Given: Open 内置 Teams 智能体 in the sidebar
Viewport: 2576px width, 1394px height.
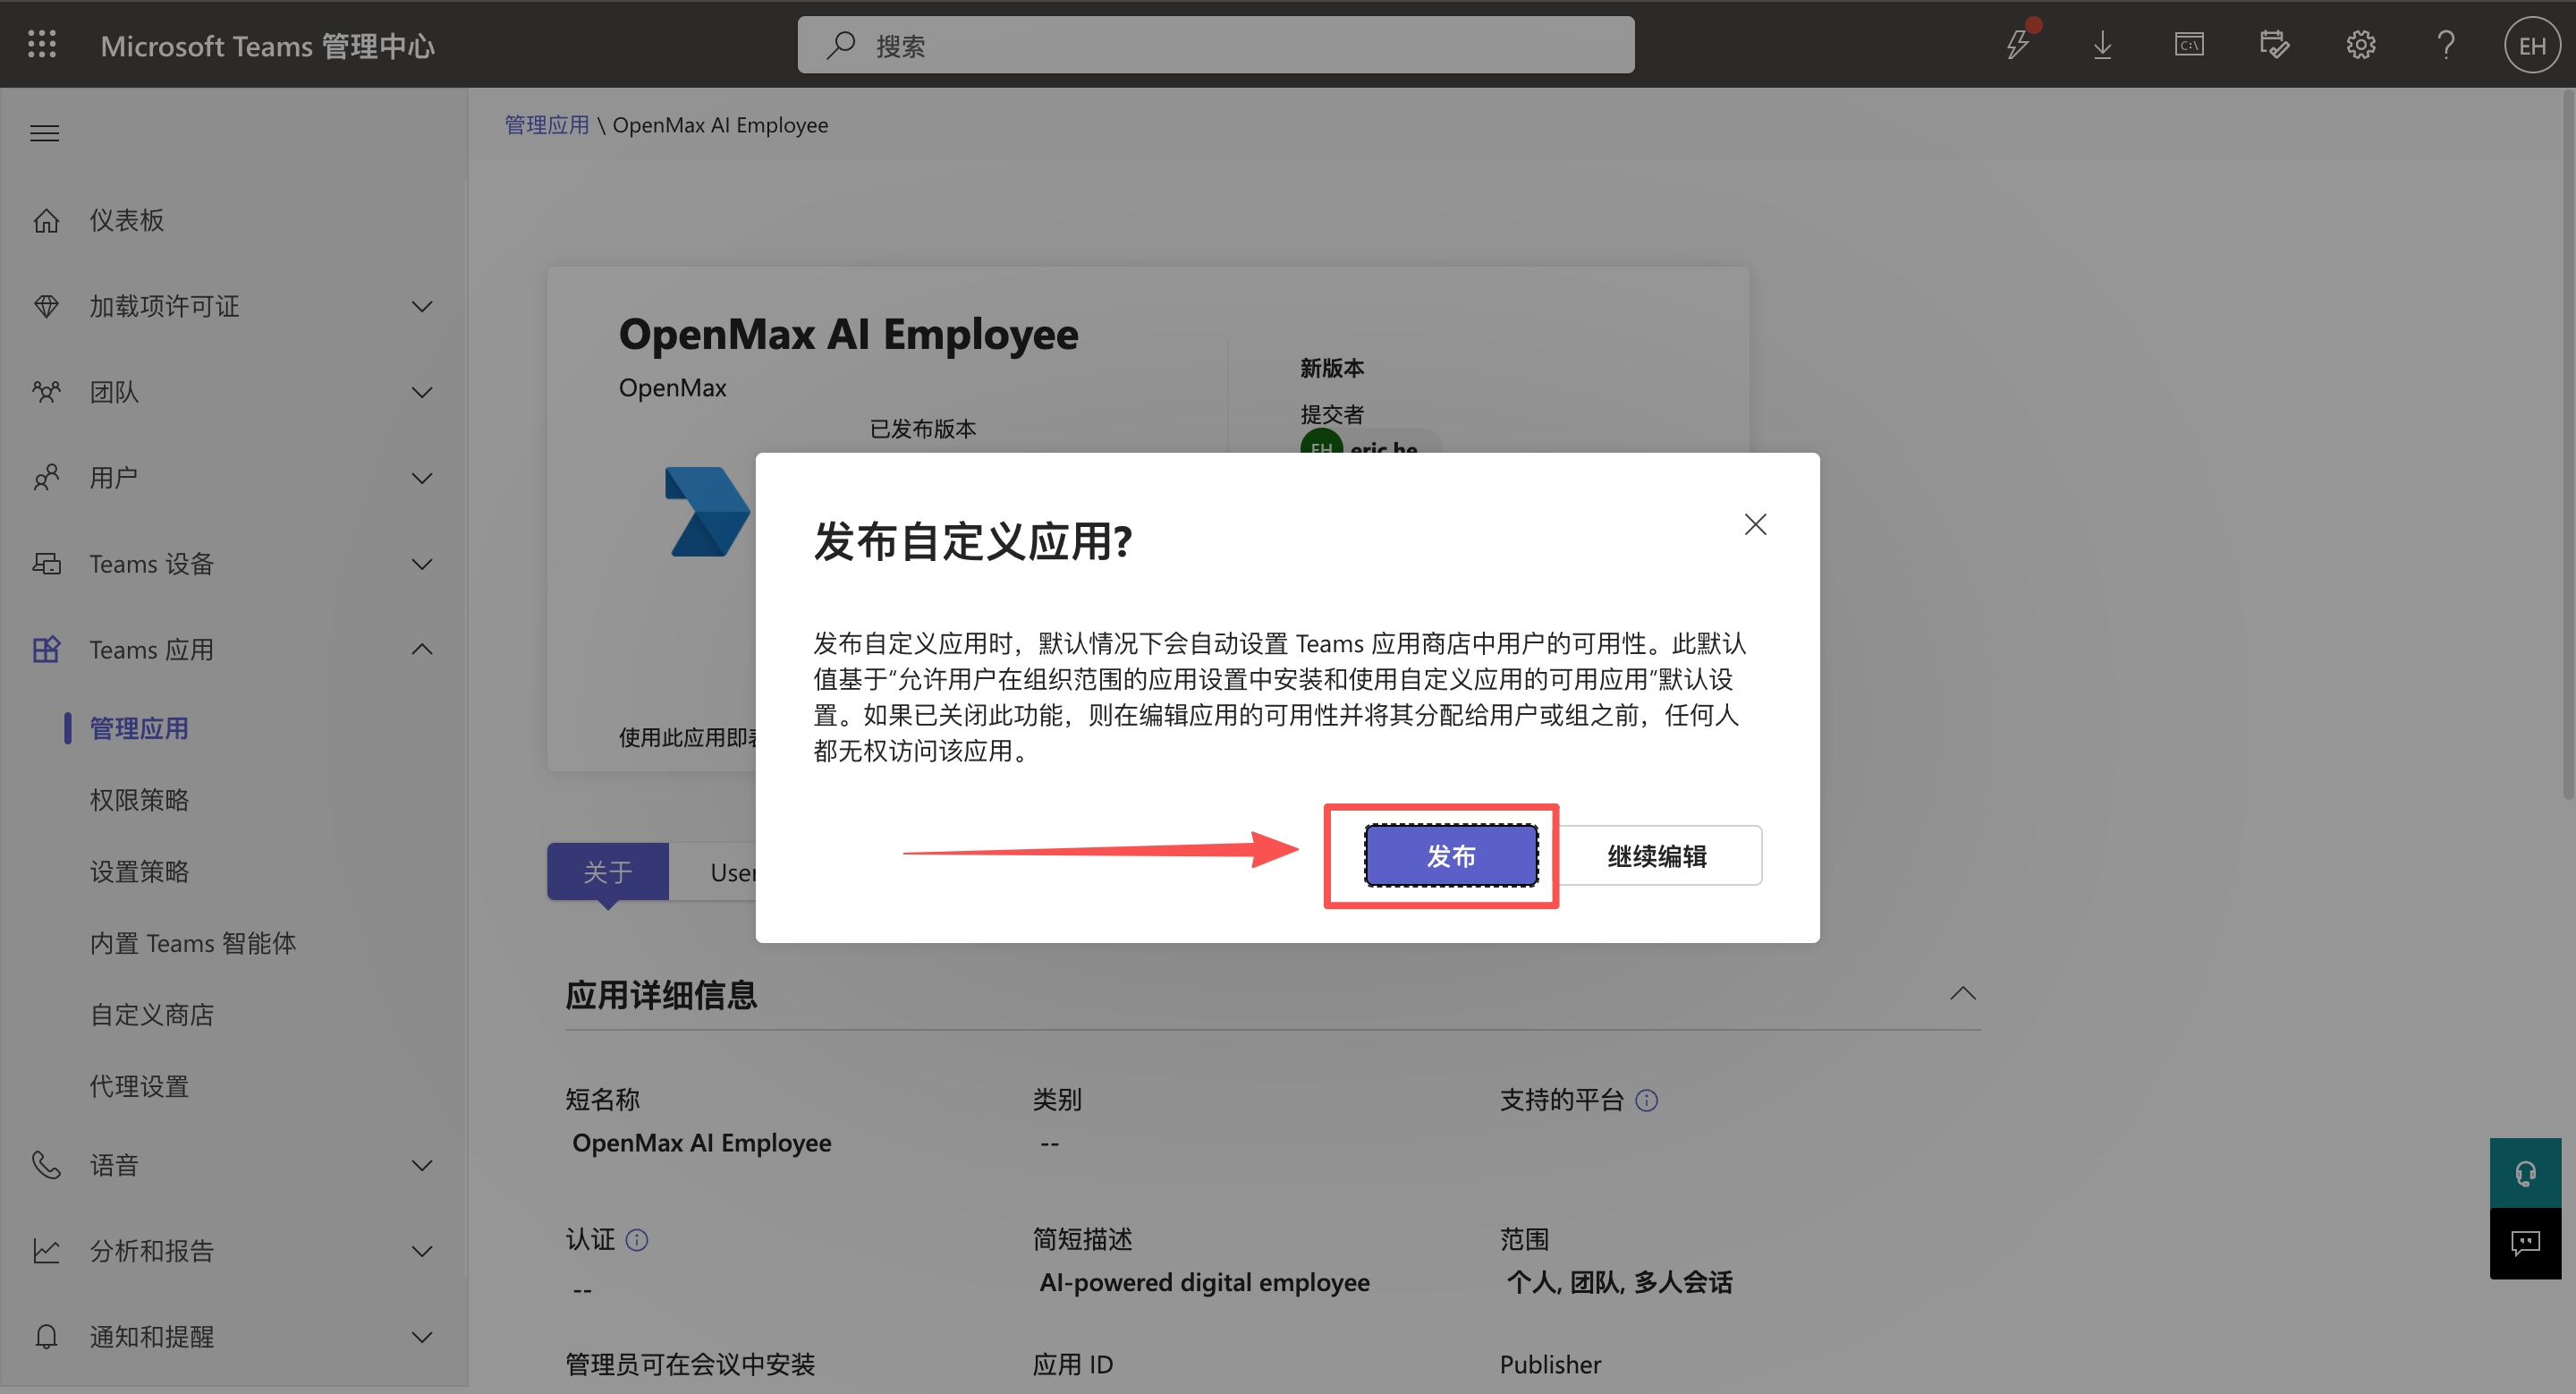Looking at the screenshot, I should point(193,943).
